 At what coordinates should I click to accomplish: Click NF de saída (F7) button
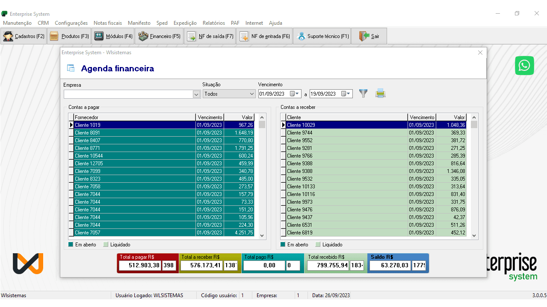(x=210, y=36)
